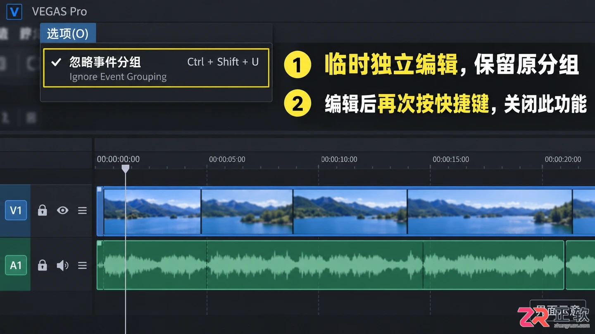Select the second video clip on V1
Viewport: 595px width, 334px height.
pos(247,212)
